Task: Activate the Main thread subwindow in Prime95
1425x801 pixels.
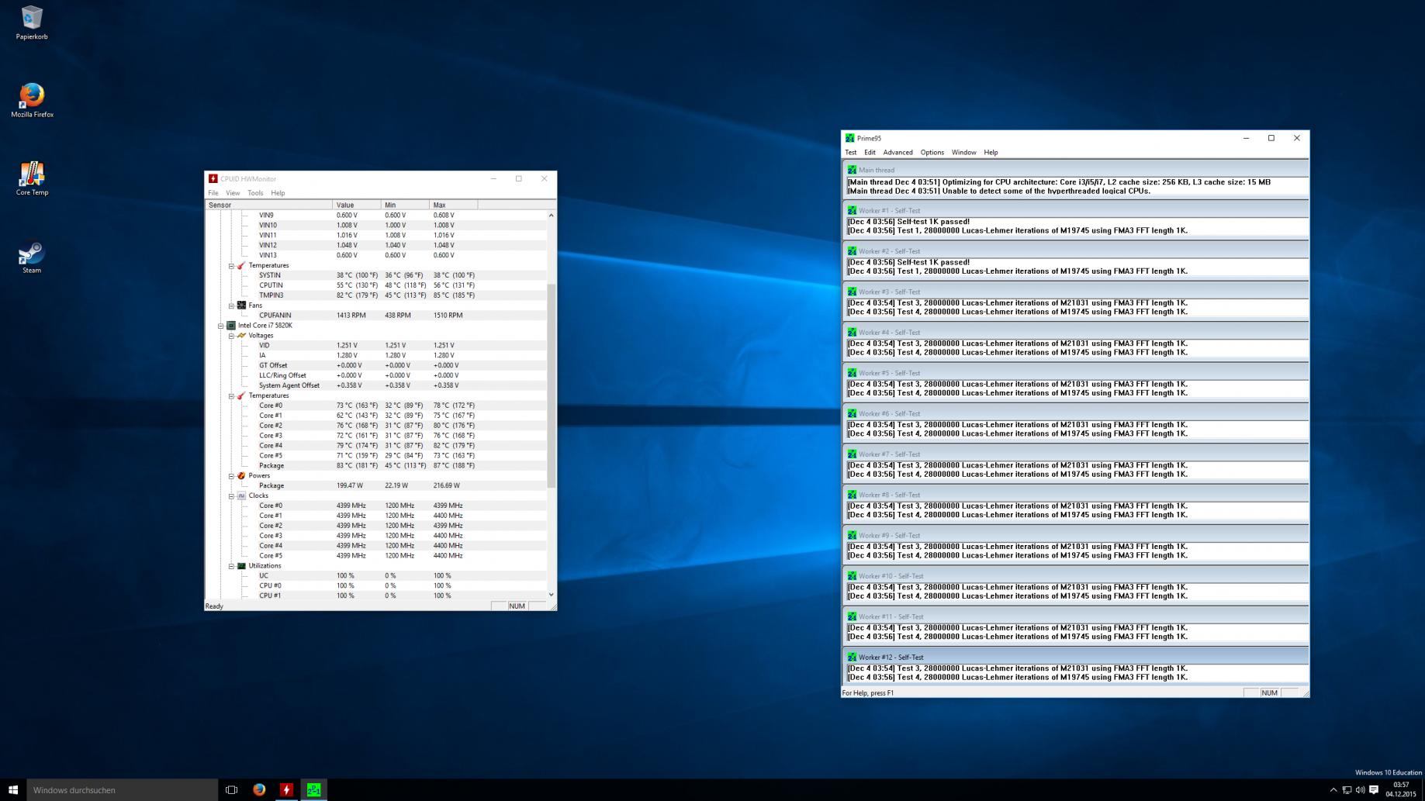Action: tap(1075, 170)
